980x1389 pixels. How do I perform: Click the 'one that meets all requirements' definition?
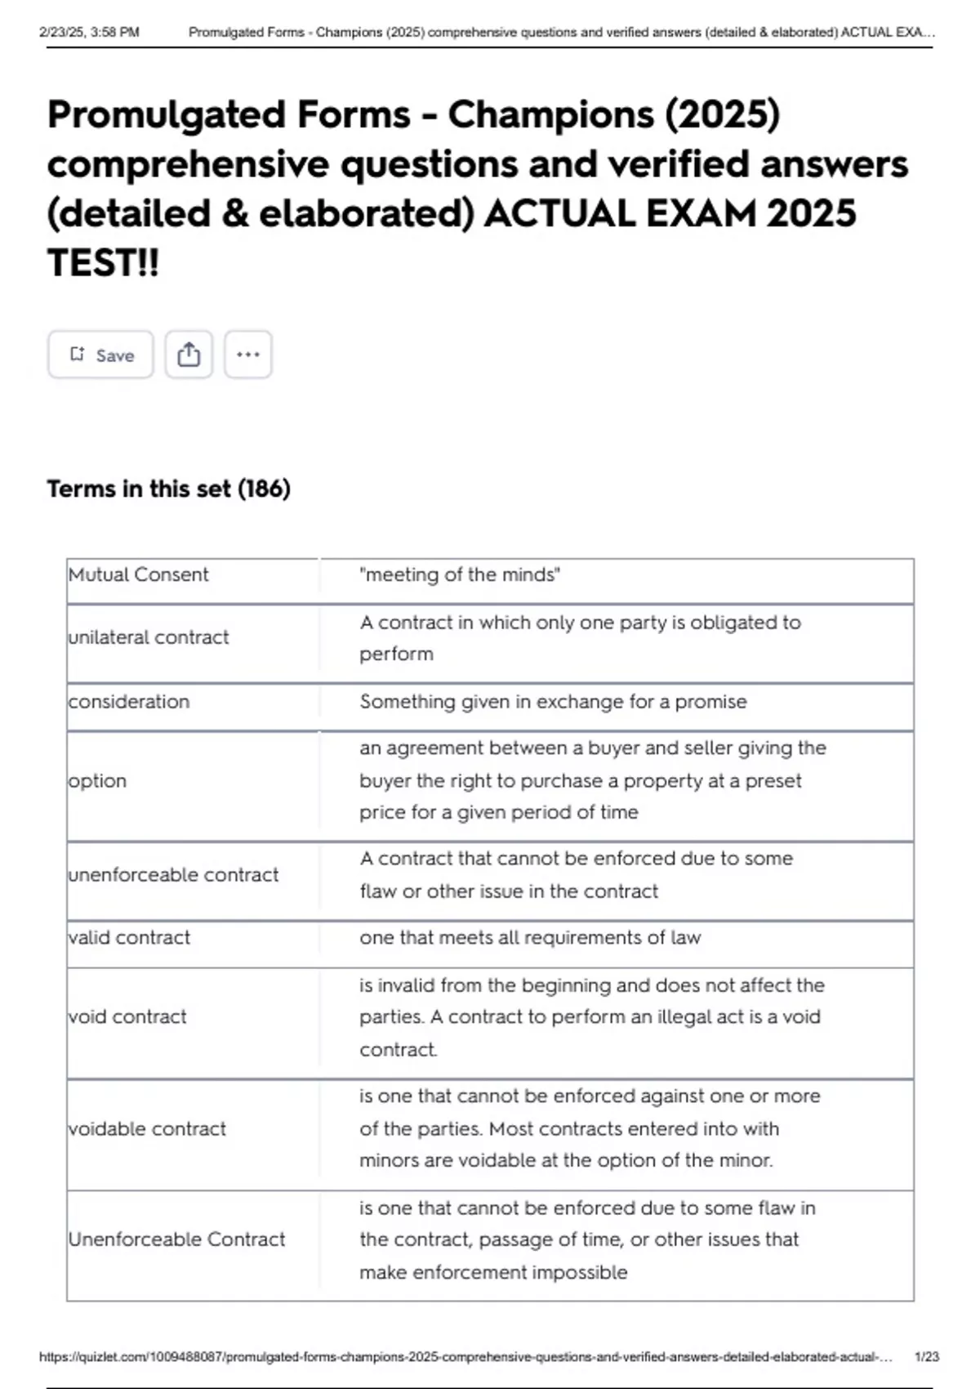(x=530, y=937)
